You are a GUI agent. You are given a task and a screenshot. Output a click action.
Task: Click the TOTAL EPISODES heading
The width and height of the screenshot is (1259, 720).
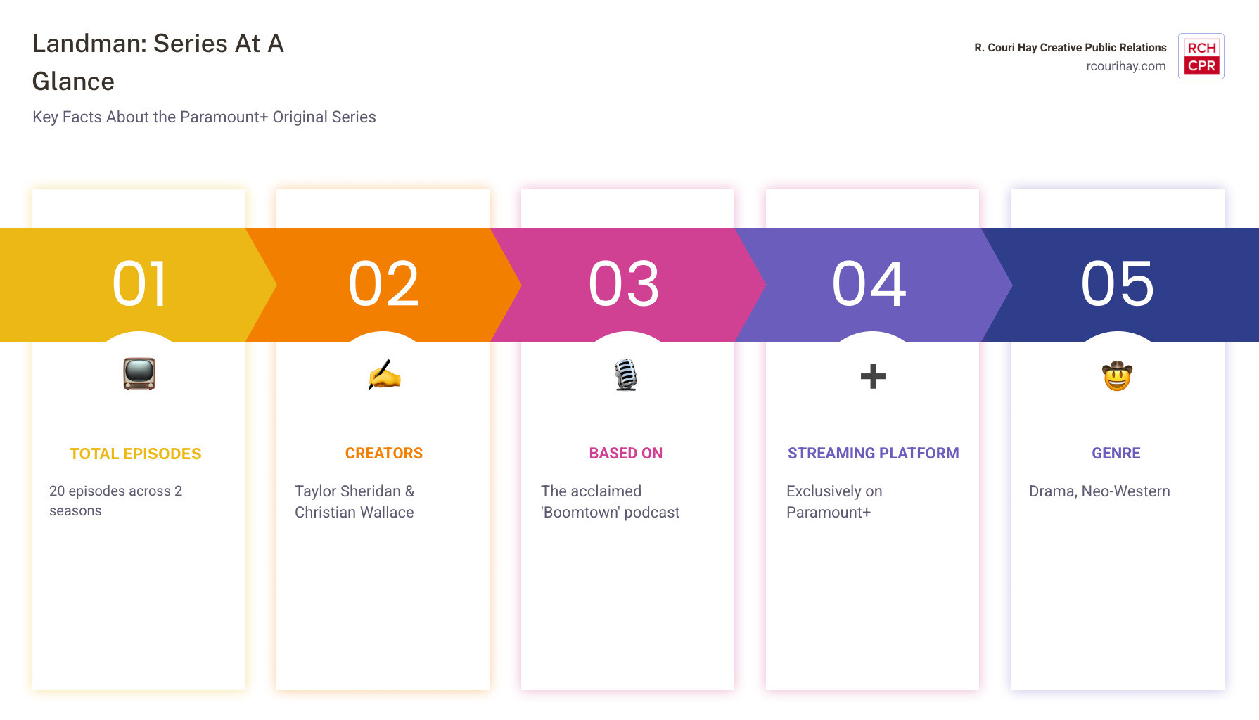pos(136,454)
